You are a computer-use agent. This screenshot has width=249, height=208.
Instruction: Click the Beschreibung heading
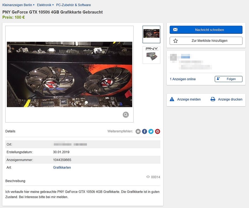(15, 181)
